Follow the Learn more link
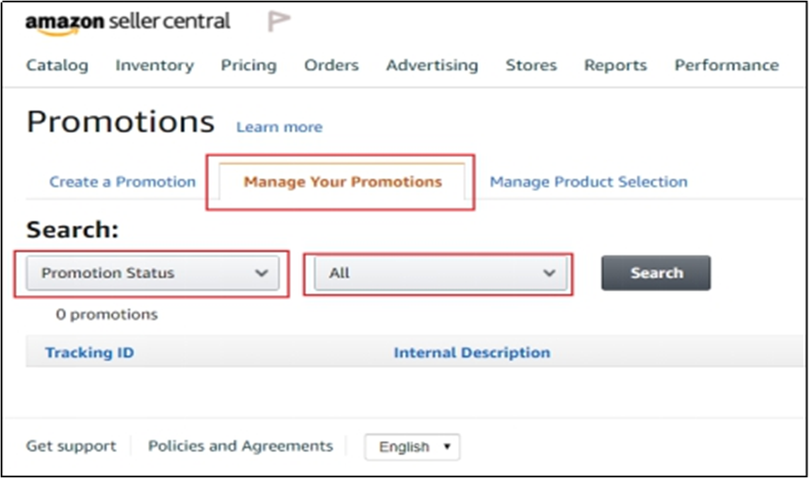The height and width of the screenshot is (478, 810). click(279, 127)
